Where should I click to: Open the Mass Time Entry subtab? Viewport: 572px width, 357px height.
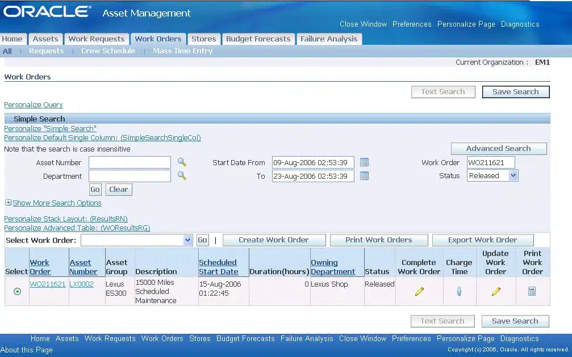pyautogui.click(x=182, y=51)
